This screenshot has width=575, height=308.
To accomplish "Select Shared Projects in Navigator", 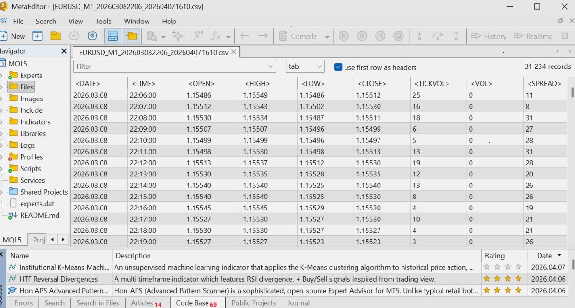I will (x=44, y=192).
